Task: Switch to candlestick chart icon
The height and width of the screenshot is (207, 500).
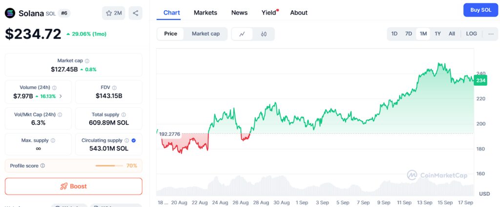Action: (x=264, y=34)
